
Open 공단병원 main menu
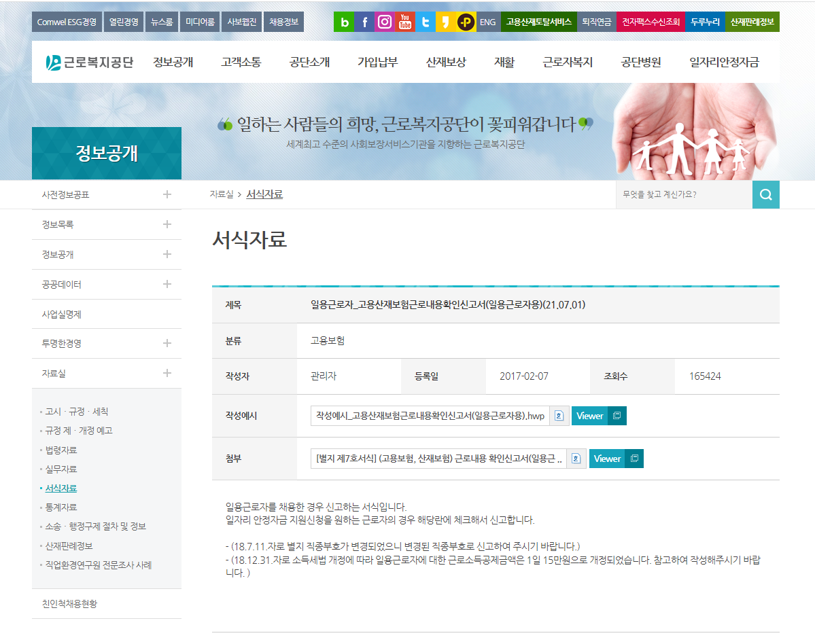coord(641,63)
